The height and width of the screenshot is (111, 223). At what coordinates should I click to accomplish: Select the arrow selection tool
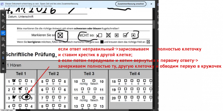3,15
